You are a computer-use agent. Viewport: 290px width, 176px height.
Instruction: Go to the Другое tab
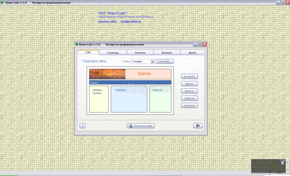(x=192, y=53)
